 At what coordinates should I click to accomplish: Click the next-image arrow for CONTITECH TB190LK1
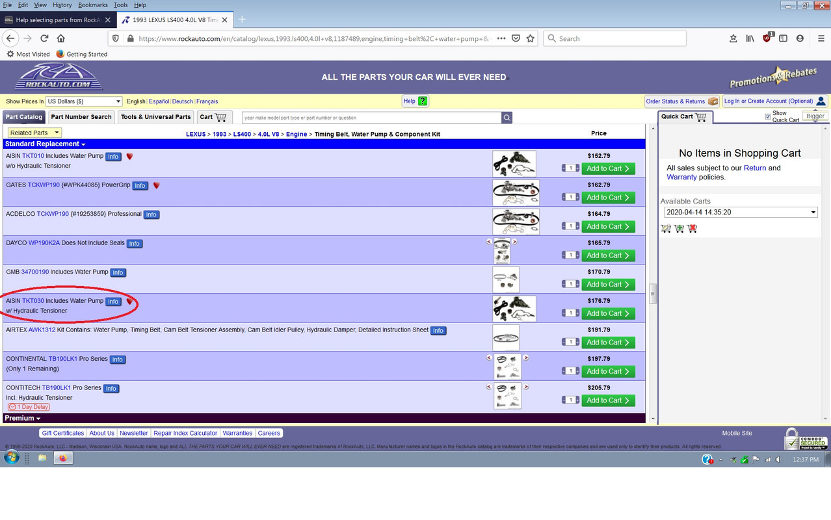tap(526, 387)
